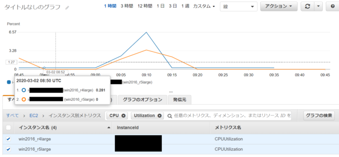Switch to the グラフのオプション tab
Viewport: 339px width, 157px height.
tap(143, 100)
